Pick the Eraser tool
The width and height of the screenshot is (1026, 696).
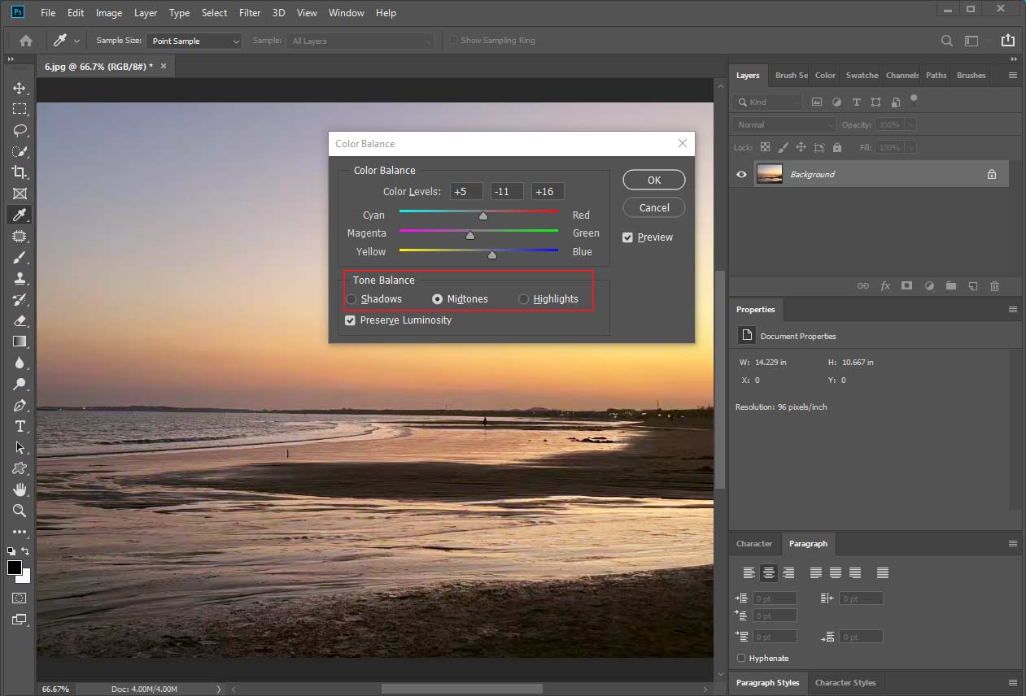tap(18, 320)
